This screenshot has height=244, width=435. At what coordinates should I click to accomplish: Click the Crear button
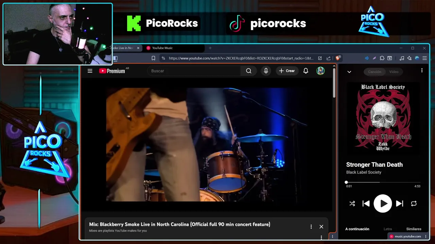pos(287,71)
